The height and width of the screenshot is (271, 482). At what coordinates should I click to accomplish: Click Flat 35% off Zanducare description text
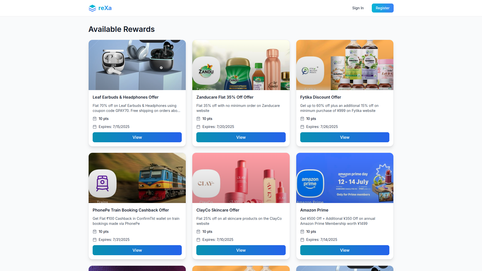point(238,108)
